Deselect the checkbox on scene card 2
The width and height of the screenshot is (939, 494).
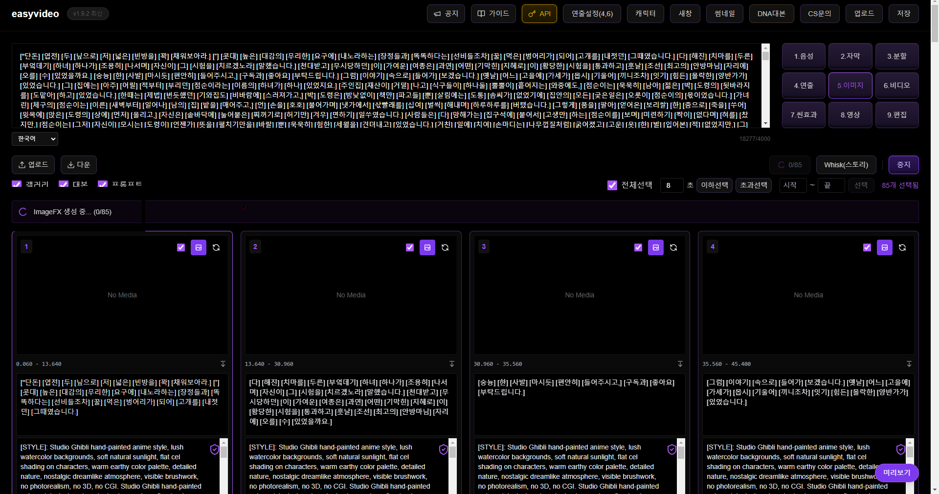(410, 247)
